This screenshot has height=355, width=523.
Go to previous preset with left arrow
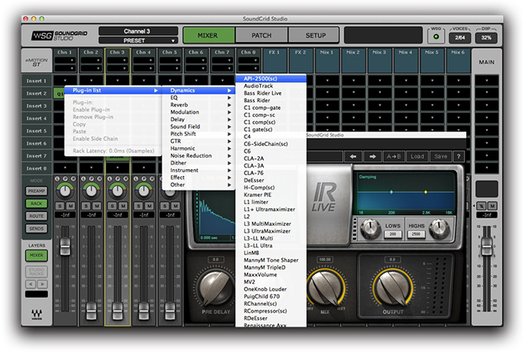[x=353, y=156]
